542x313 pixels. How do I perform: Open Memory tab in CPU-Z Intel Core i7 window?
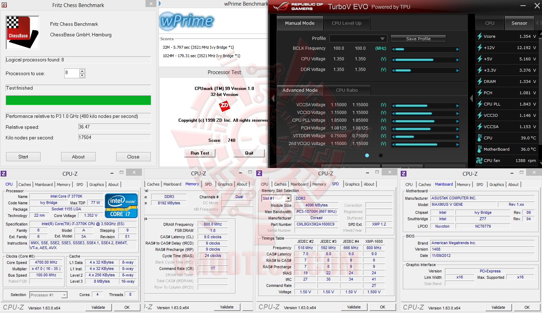(x=64, y=185)
